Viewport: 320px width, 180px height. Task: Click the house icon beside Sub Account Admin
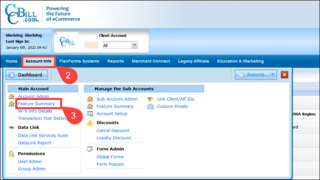90,99
